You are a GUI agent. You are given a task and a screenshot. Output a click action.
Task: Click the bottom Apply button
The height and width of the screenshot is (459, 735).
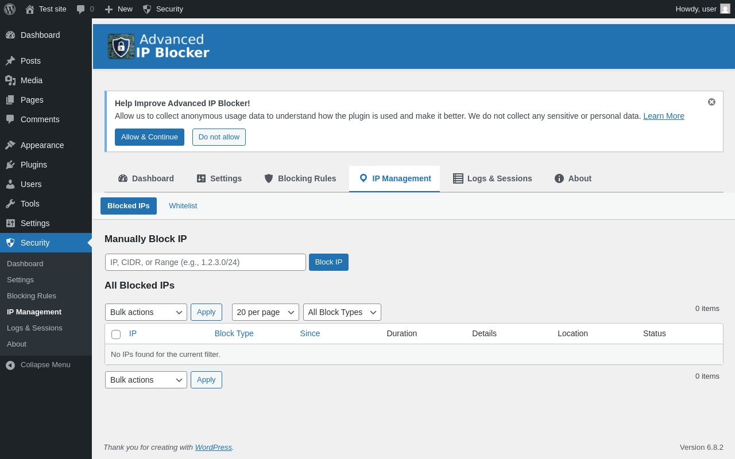click(x=206, y=380)
